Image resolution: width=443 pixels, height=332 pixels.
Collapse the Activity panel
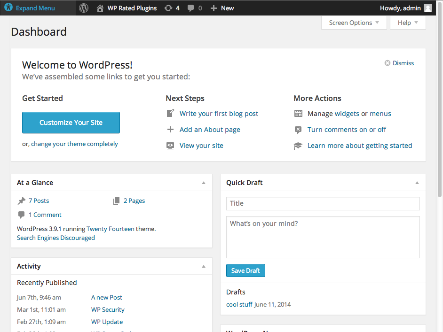click(x=204, y=266)
